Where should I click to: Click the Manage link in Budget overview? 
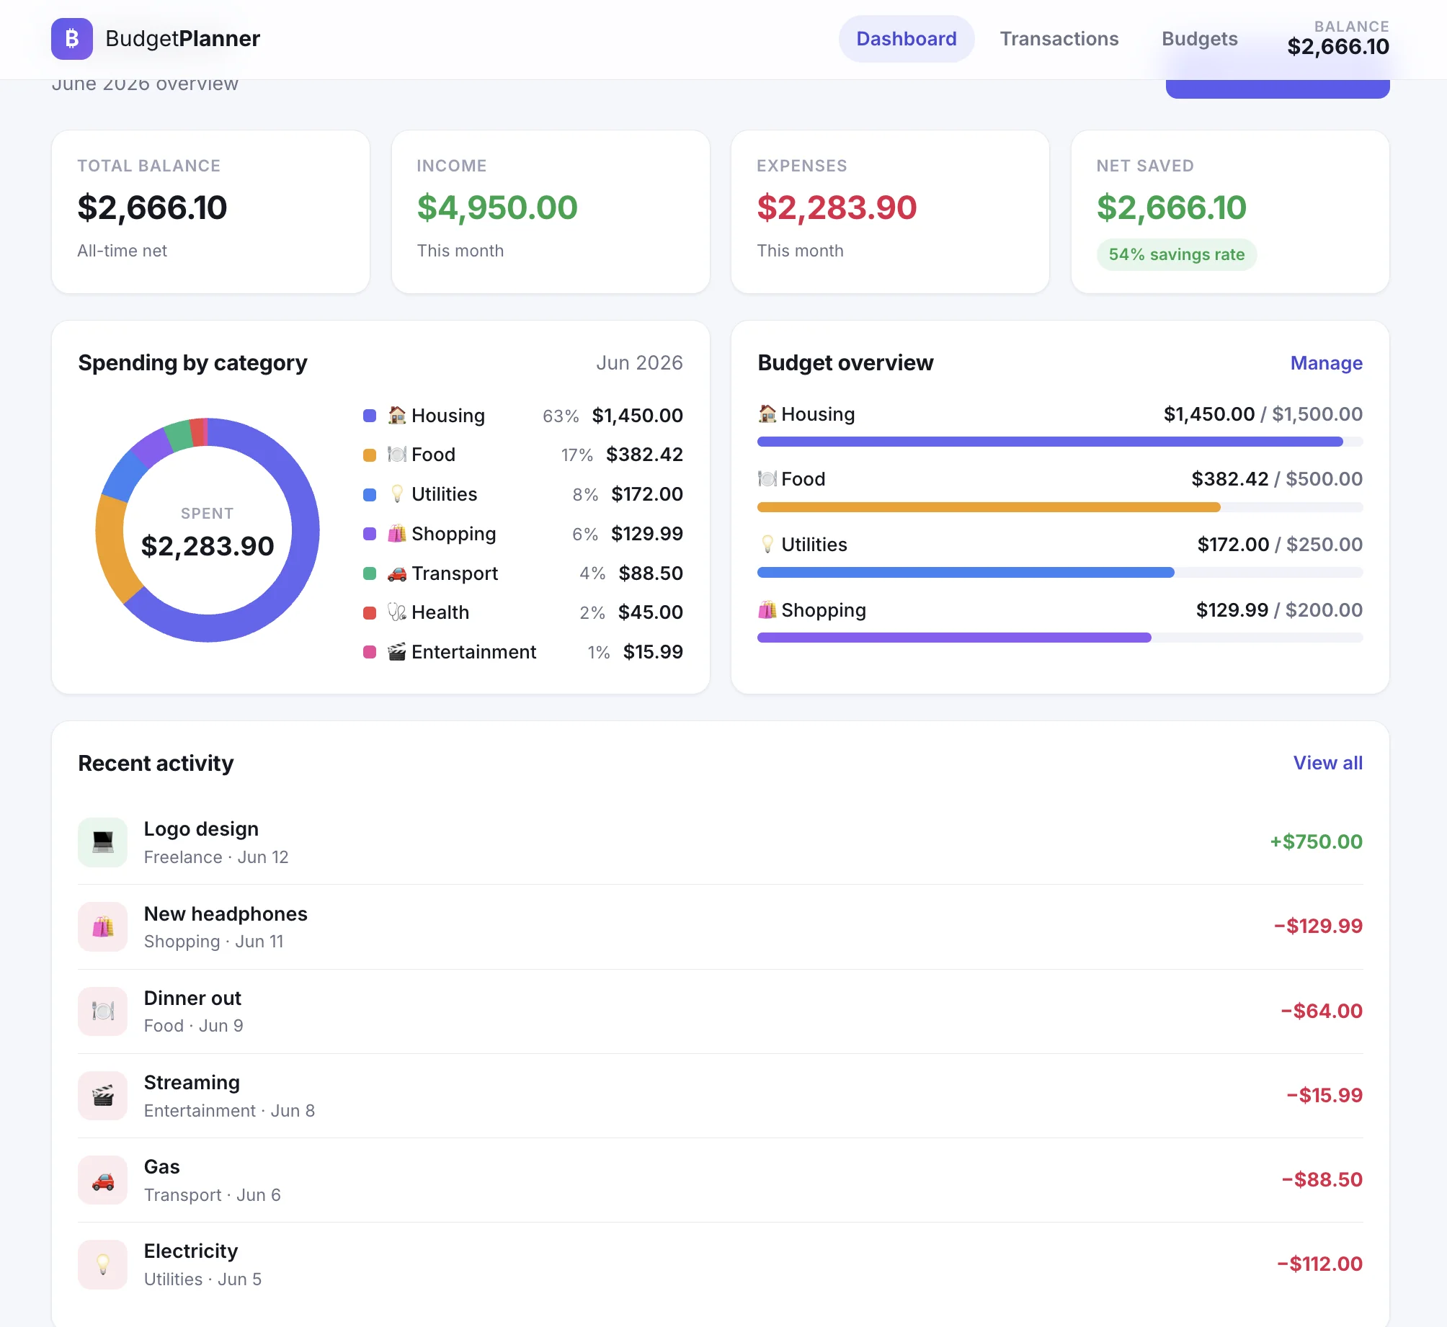click(x=1327, y=363)
